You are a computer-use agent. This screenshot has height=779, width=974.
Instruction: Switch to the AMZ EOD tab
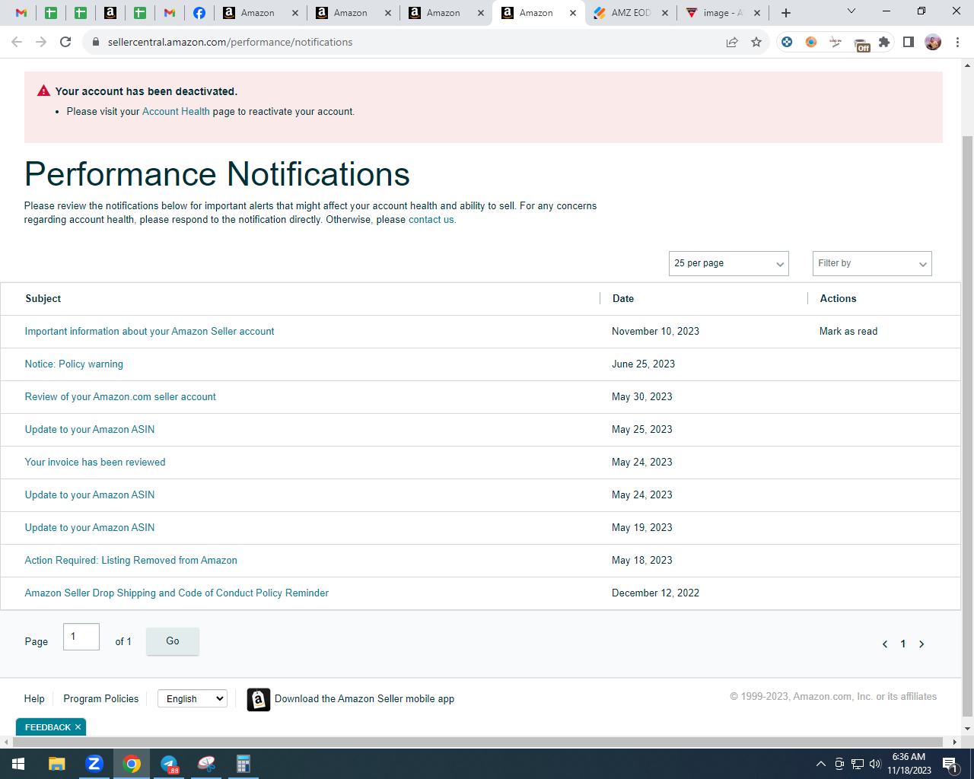coord(631,13)
